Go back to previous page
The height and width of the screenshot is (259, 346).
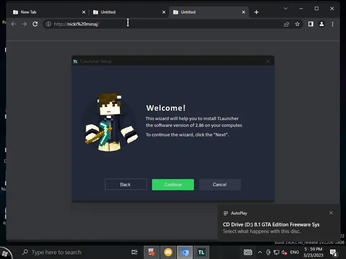tap(14, 24)
